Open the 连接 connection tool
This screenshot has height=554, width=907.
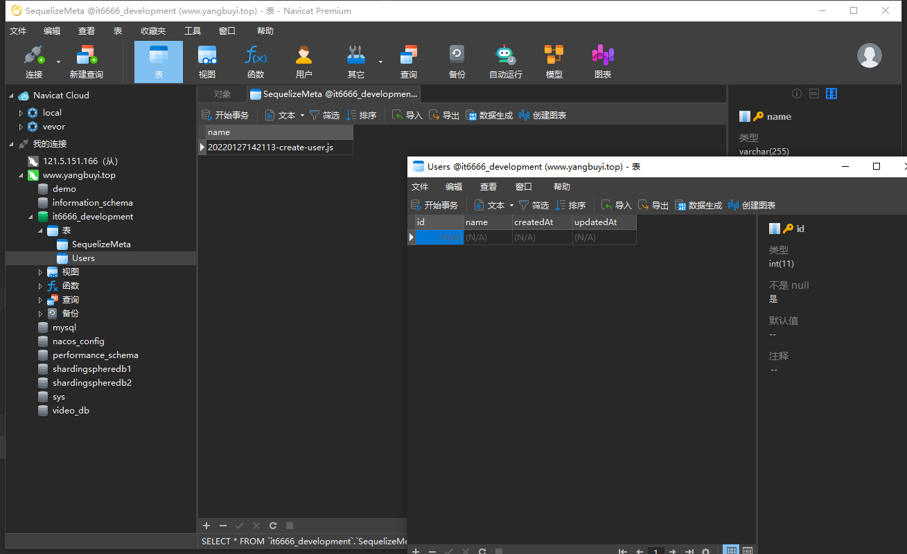(33, 62)
